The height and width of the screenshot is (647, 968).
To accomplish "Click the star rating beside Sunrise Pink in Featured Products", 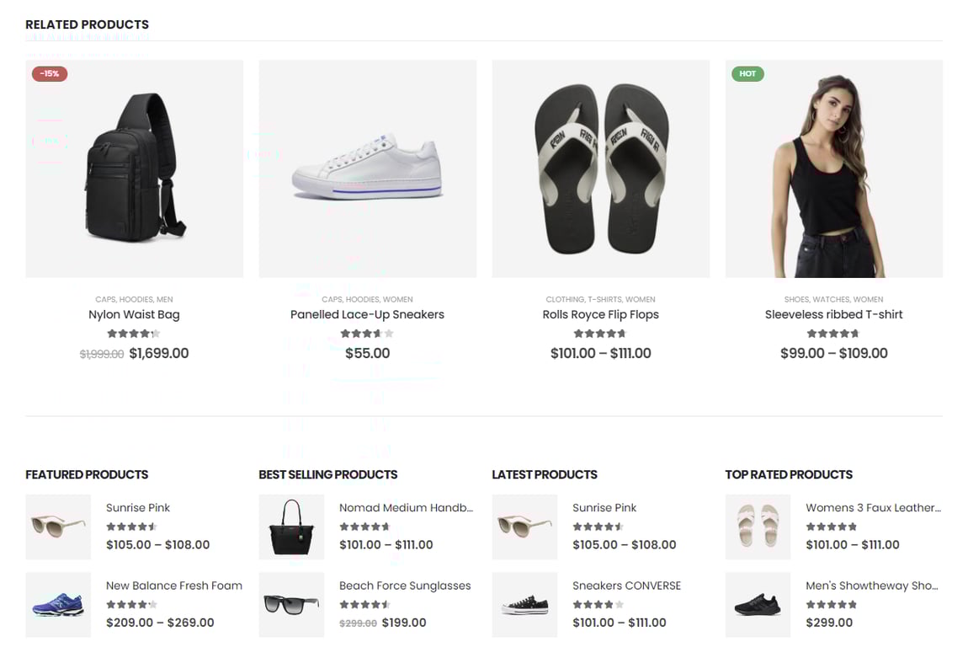I will point(131,526).
